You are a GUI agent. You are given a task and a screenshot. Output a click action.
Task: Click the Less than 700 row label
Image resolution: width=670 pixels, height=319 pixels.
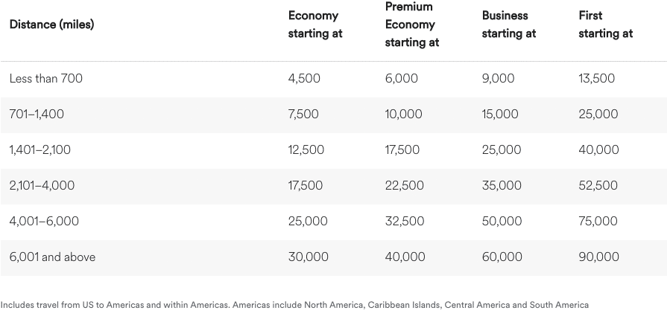pos(45,78)
